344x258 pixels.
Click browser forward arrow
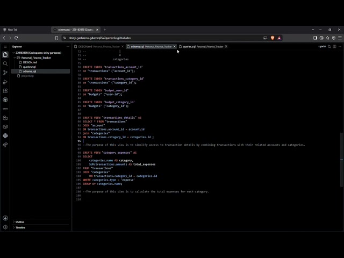[10, 38]
